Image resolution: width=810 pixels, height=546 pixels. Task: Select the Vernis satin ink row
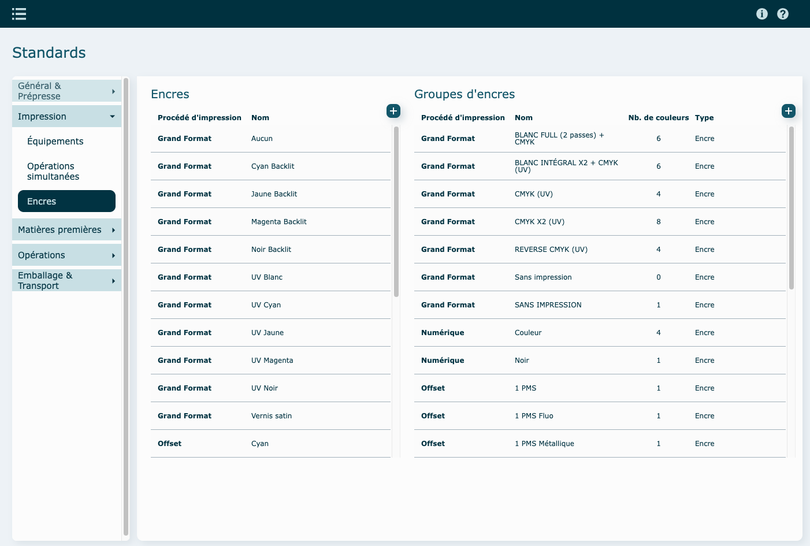tap(270, 416)
